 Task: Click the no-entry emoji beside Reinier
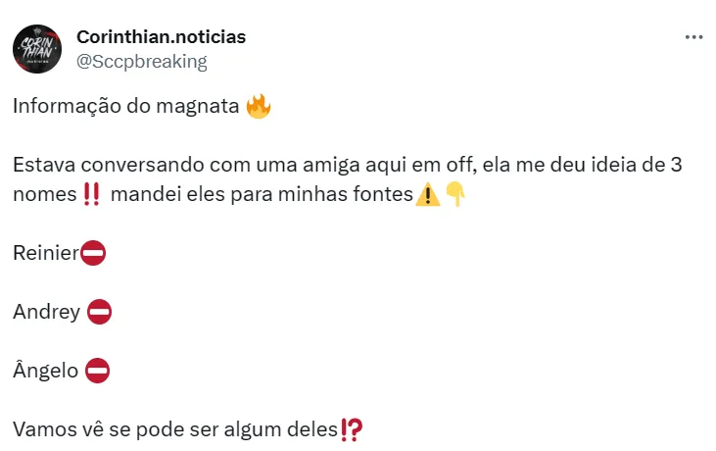[93, 253]
